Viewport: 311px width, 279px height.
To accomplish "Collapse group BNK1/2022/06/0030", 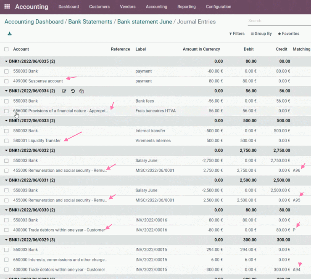I will tap(6, 210).
